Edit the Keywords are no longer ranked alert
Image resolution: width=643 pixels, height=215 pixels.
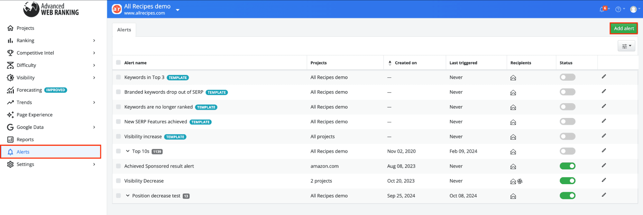click(604, 106)
